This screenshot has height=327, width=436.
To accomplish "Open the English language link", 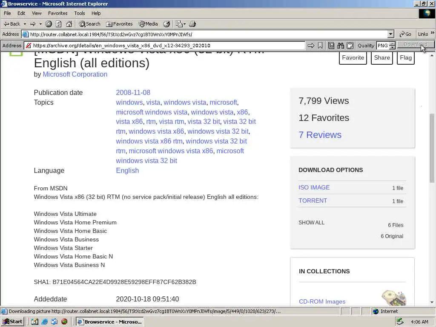I will pyautogui.click(x=127, y=170).
